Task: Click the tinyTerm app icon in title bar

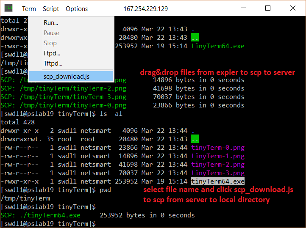Action: [8, 8]
